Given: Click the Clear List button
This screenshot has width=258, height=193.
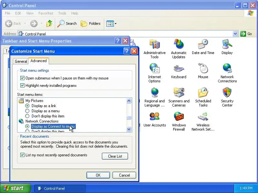Looking at the screenshot, I should click(115, 156).
